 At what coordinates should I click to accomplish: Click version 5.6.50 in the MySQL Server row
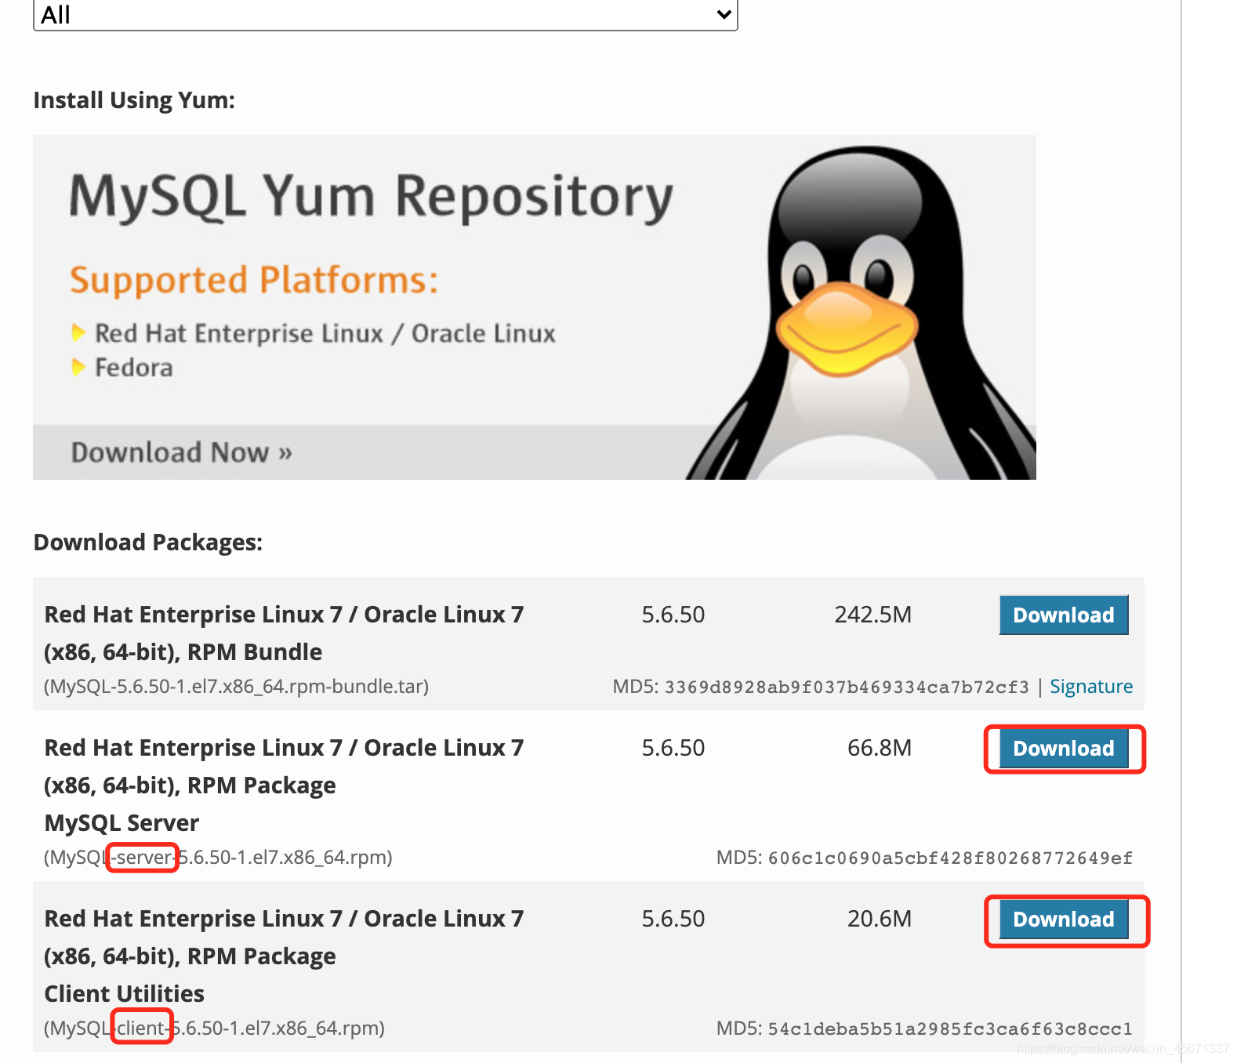pos(673,748)
